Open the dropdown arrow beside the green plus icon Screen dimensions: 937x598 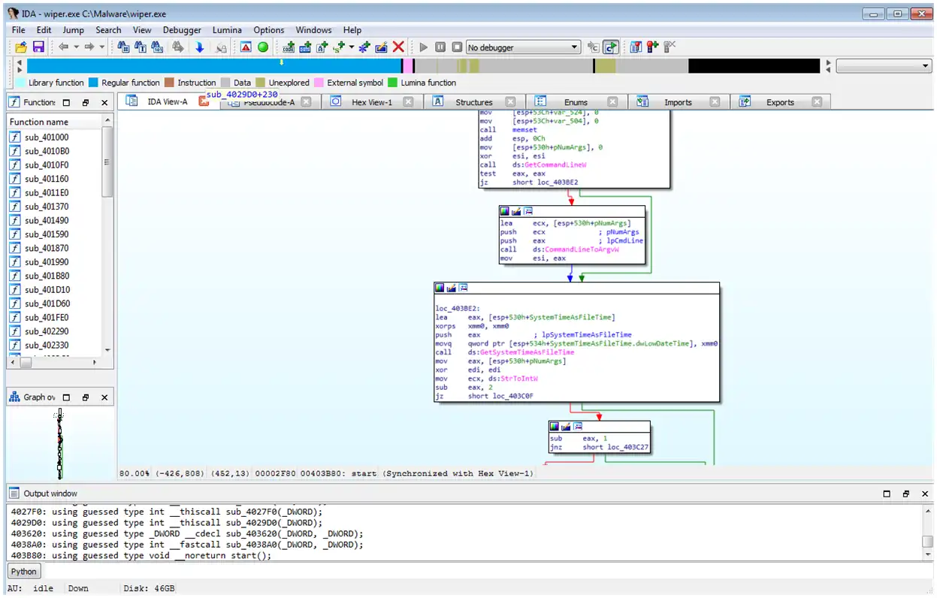pyautogui.click(x=352, y=47)
